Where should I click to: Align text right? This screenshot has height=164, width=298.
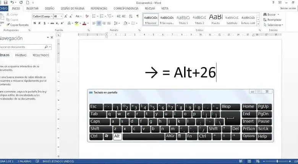click(104, 23)
